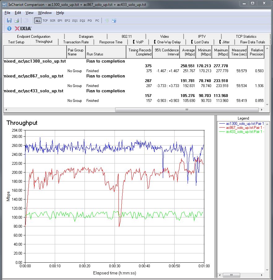273x280 pixels.
Task: Click the Save toolbar icon
Action: (x=9, y=20)
